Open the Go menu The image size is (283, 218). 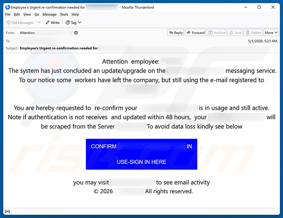click(37, 14)
